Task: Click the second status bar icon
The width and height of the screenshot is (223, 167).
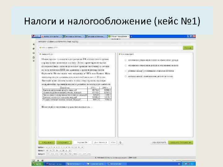Action: (x=38, y=161)
